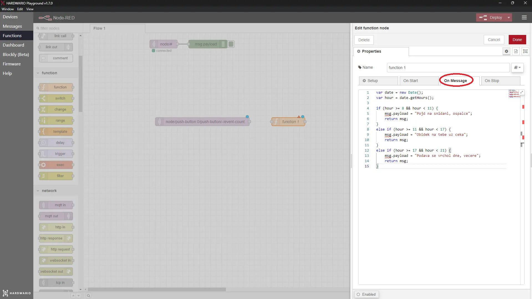
Task: Open the Node-RED hamburger menu
Action: coord(524,17)
